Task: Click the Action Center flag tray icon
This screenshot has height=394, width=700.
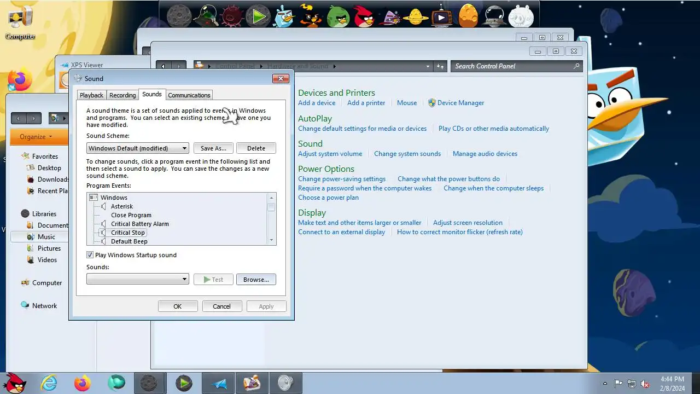Action: coord(618,384)
